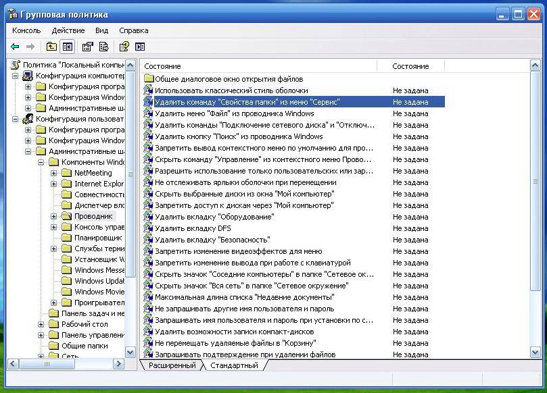Select 'Запретить доступ к дискам через "Мой компьютер"'

(x=244, y=205)
